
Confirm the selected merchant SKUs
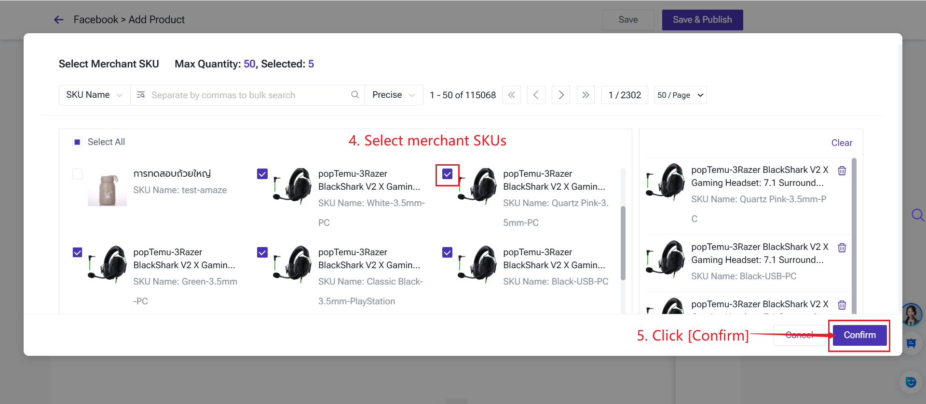pyautogui.click(x=859, y=335)
